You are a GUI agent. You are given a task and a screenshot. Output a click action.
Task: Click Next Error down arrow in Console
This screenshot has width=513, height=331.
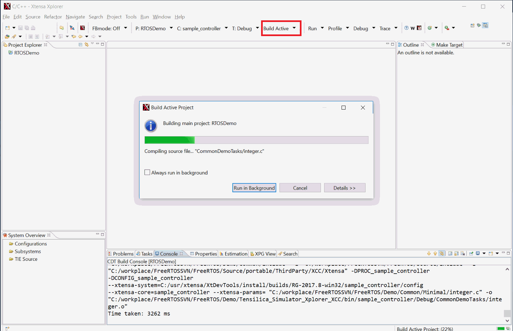pyautogui.click(x=429, y=254)
